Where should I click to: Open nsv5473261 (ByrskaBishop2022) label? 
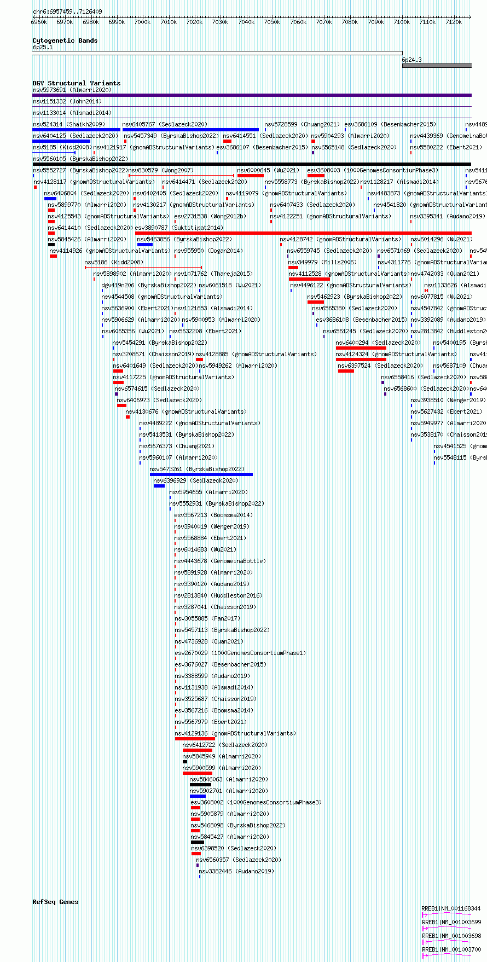pos(197,469)
